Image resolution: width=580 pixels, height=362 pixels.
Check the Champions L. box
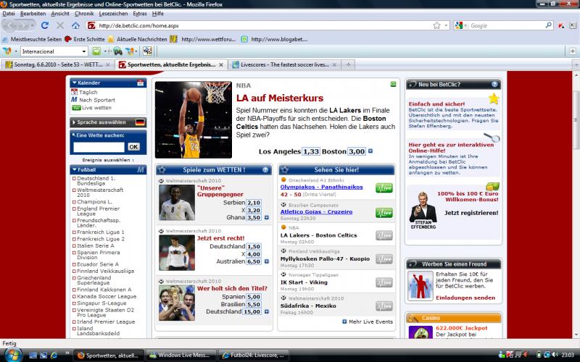pyautogui.click(x=74, y=202)
